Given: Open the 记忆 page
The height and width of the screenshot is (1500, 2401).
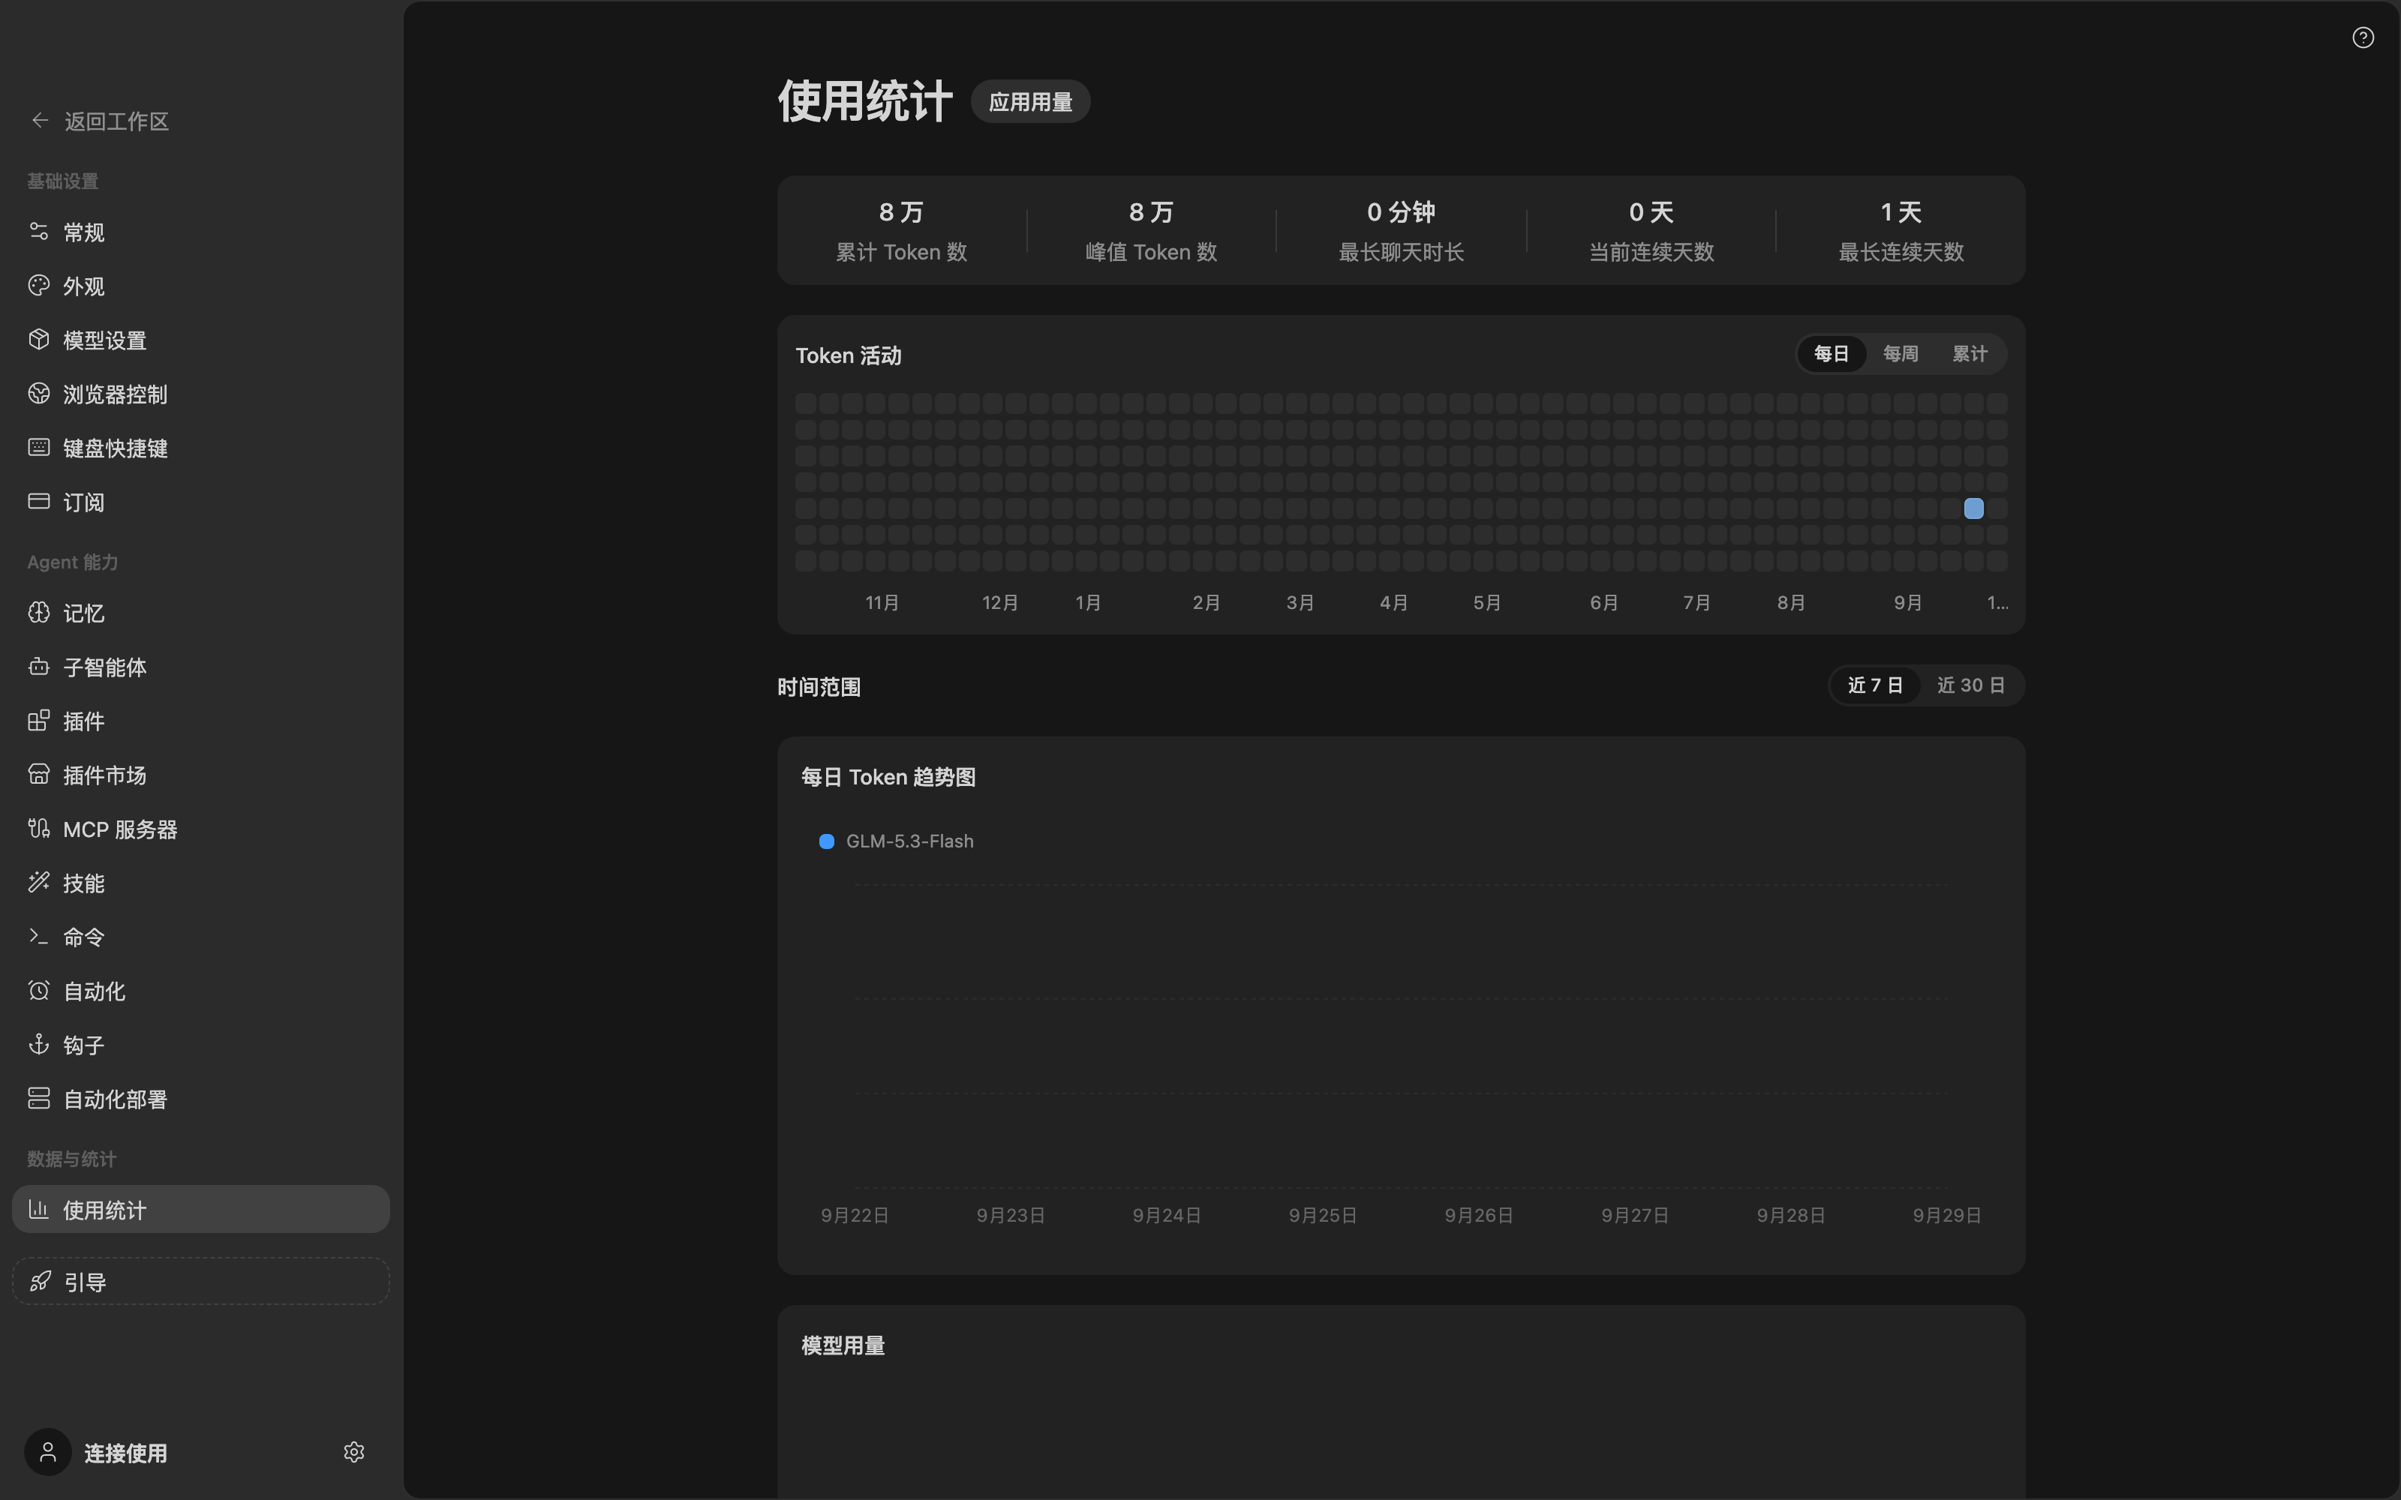Looking at the screenshot, I should [200, 613].
